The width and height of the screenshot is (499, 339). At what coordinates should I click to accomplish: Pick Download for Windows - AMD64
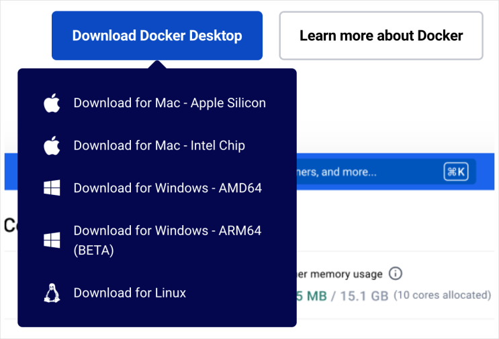(x=167, y=188)
